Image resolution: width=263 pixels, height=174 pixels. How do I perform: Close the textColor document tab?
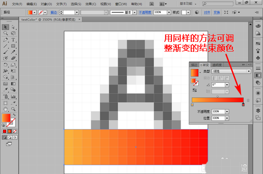coord(79,20)
